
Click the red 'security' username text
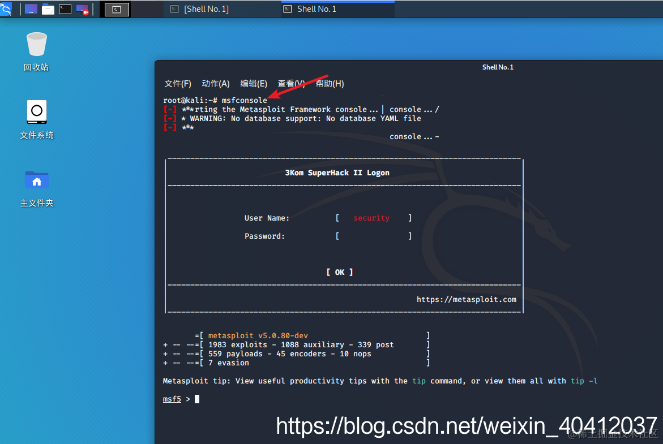(x=371, y=218)
